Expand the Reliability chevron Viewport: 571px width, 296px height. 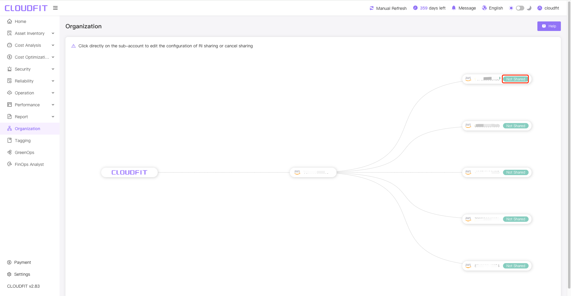pos(53,81)
